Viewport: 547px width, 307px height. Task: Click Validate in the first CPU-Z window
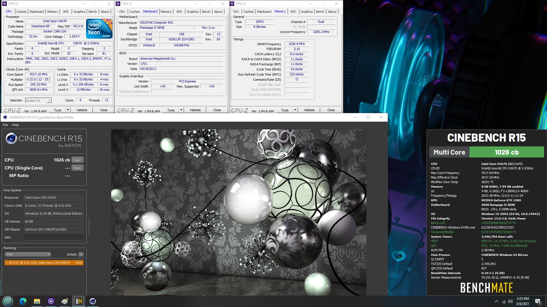pyautogui.click(x=82, y=110)
